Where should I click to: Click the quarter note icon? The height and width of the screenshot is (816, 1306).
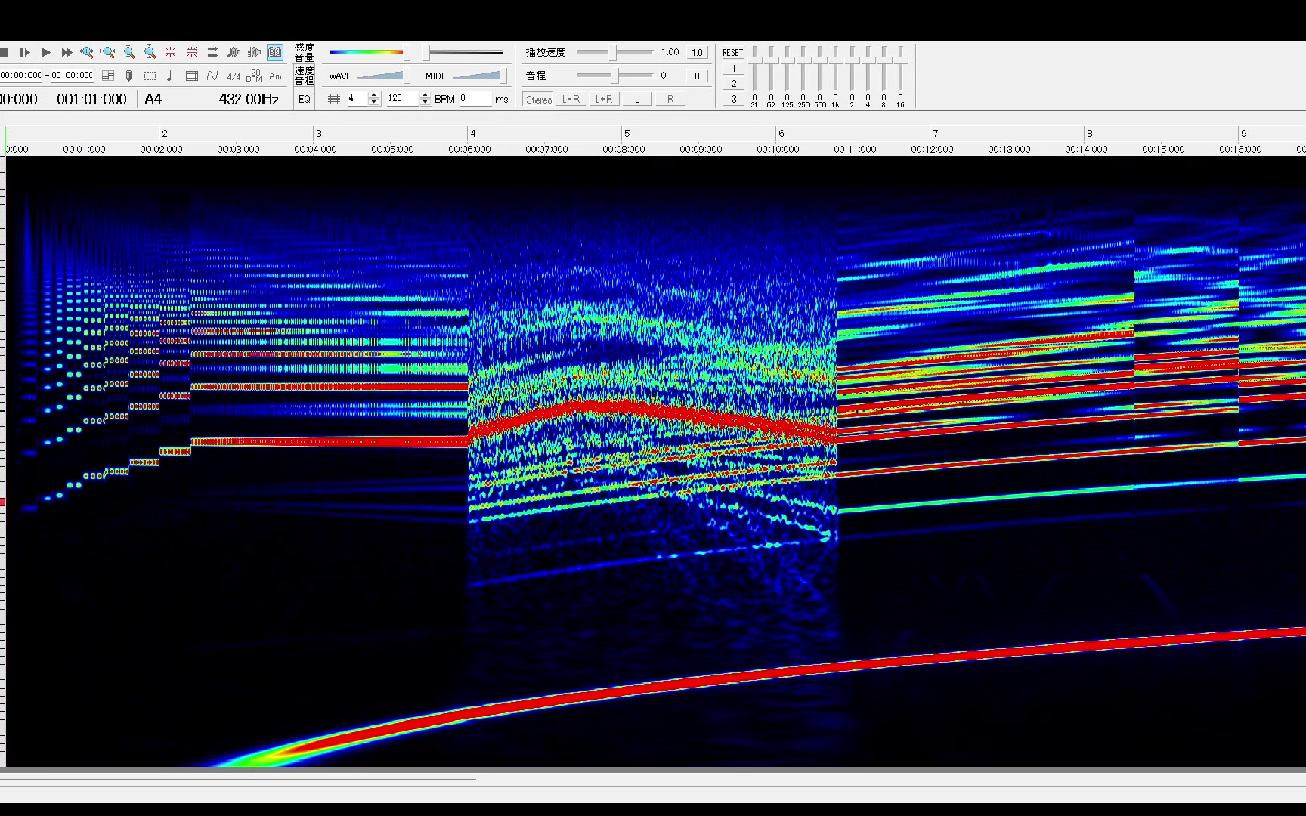(x=169, y=76)
